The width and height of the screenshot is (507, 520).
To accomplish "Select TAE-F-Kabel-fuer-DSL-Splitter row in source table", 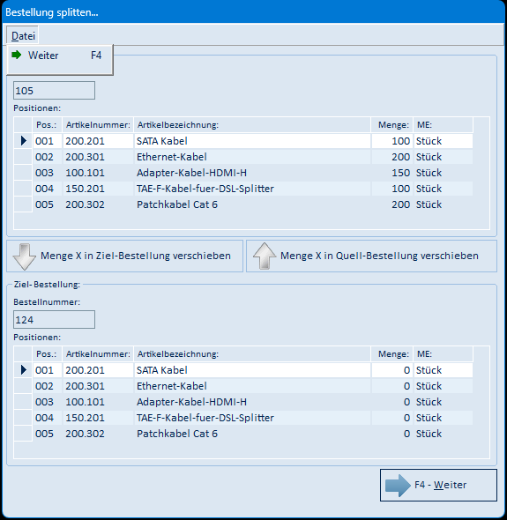I will [252, 189].
